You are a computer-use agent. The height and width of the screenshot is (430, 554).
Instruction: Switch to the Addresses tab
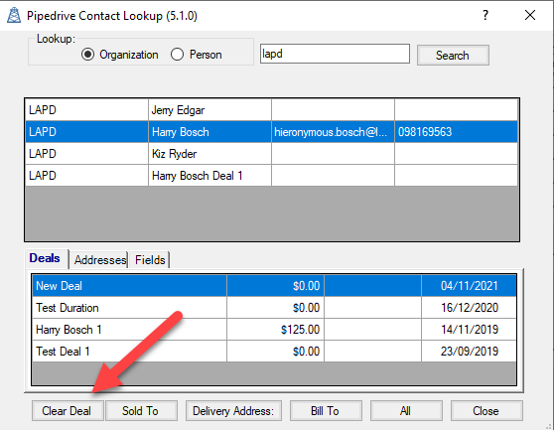coord(100,260)
